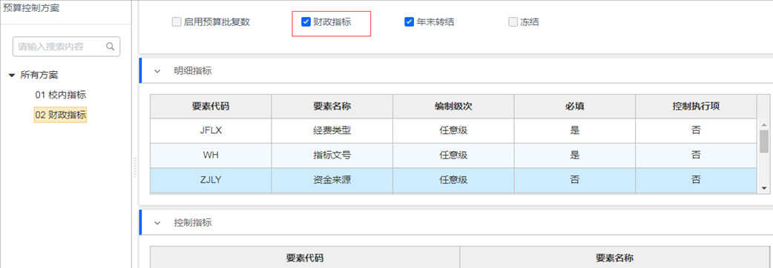This screenshot has height=268, width=773.
Task: Enable the 启用预算批复数 checkbox
Action: click(x=176, y=22)
